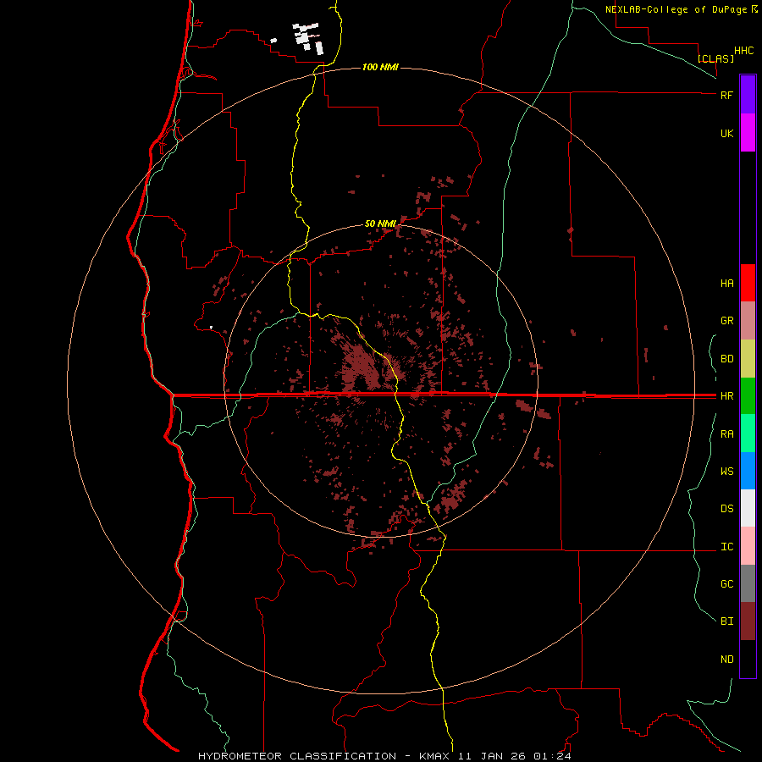Click the white DS legend color swatch
This screenshot has width=762, height=762.
pyautogui.click(x=748, y=508)
